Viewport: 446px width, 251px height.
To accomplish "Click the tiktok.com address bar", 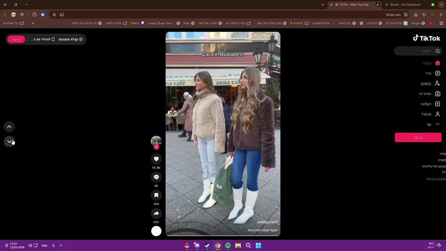I will tap(230, 15).
